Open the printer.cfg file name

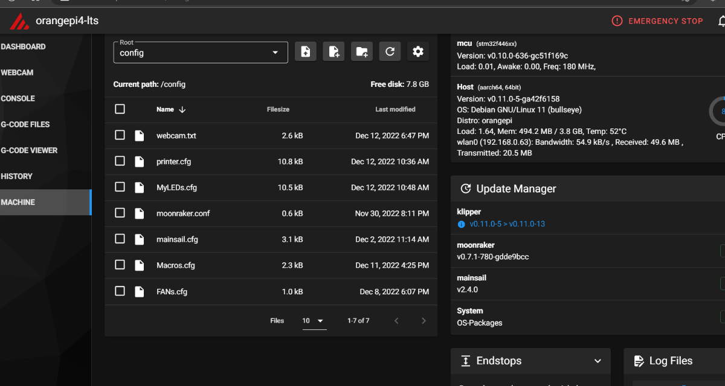pyautogui.click(x=173, y=162)
